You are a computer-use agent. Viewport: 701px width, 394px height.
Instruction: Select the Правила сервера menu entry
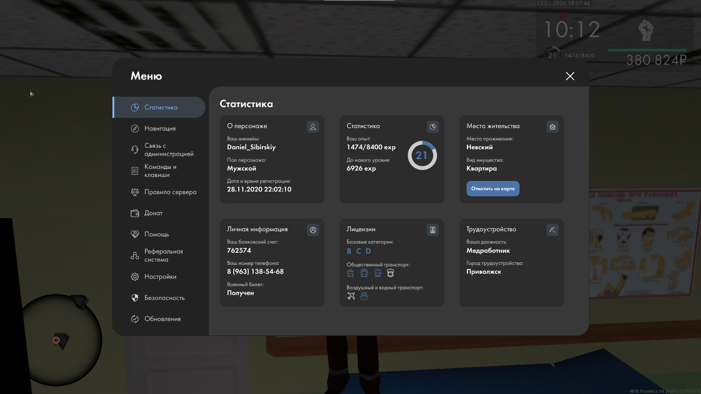[x=170, y=192]
